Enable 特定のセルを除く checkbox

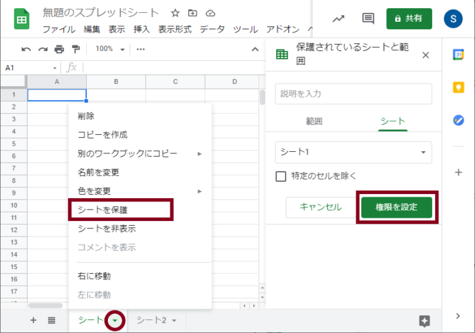pyautogui.click(x=281, y=176)
